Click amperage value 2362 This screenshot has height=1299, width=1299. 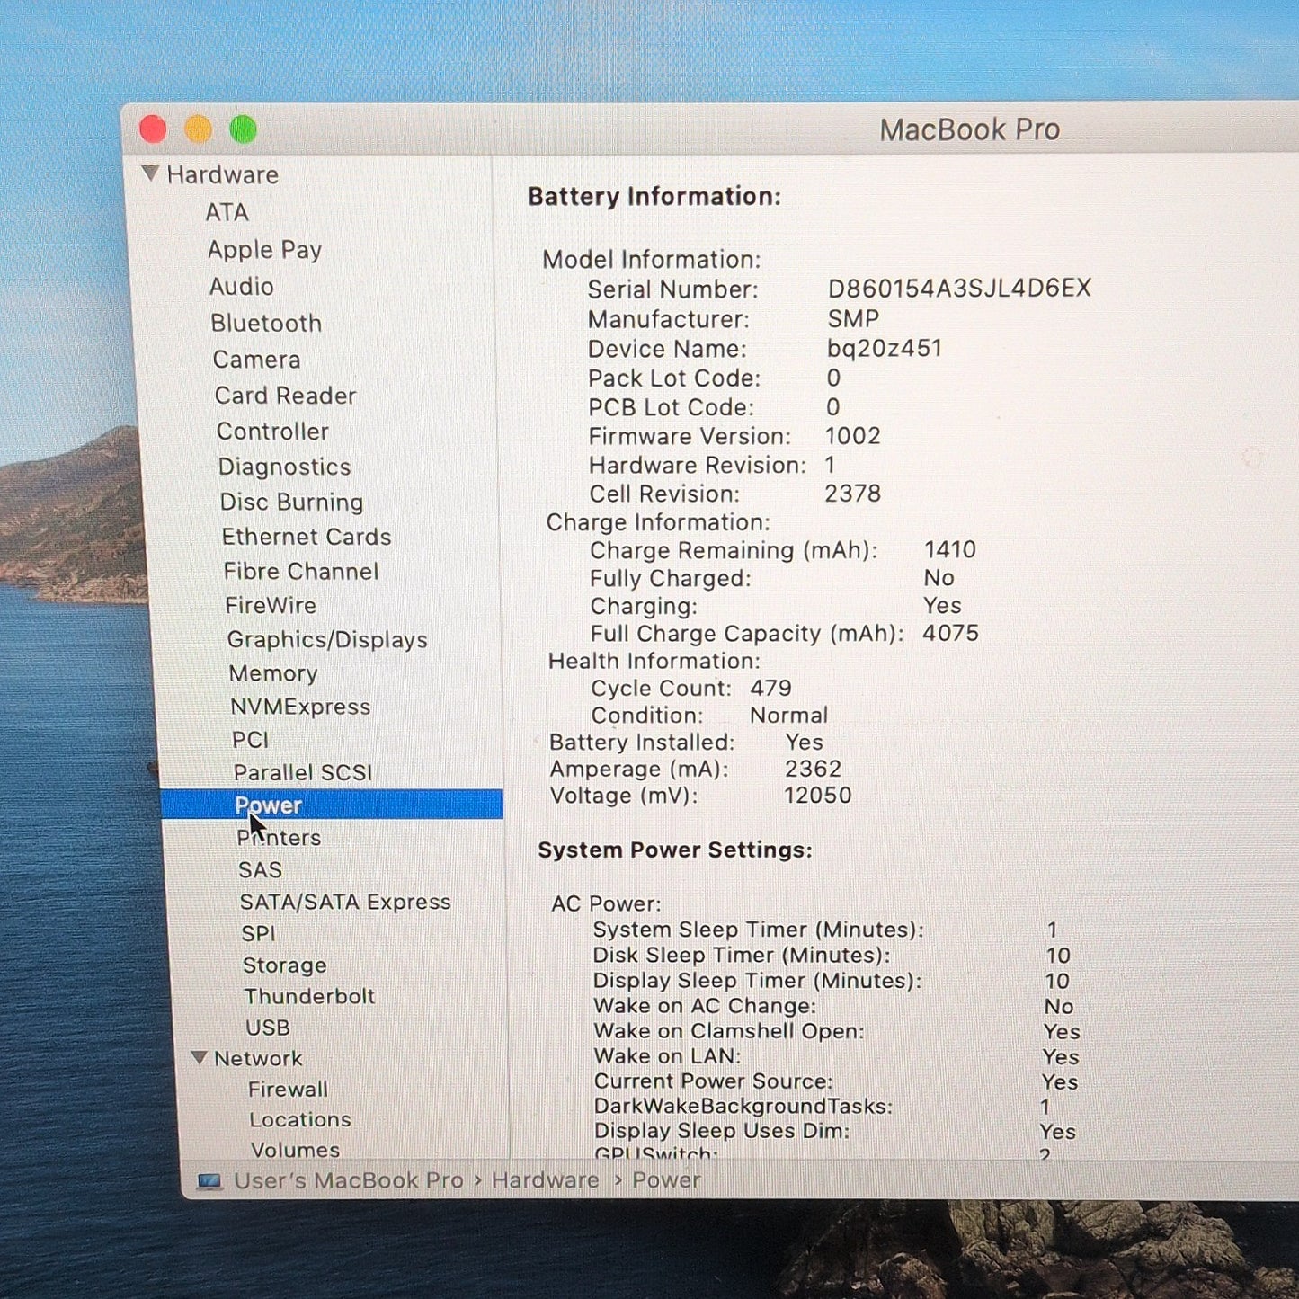click(813, 769)
